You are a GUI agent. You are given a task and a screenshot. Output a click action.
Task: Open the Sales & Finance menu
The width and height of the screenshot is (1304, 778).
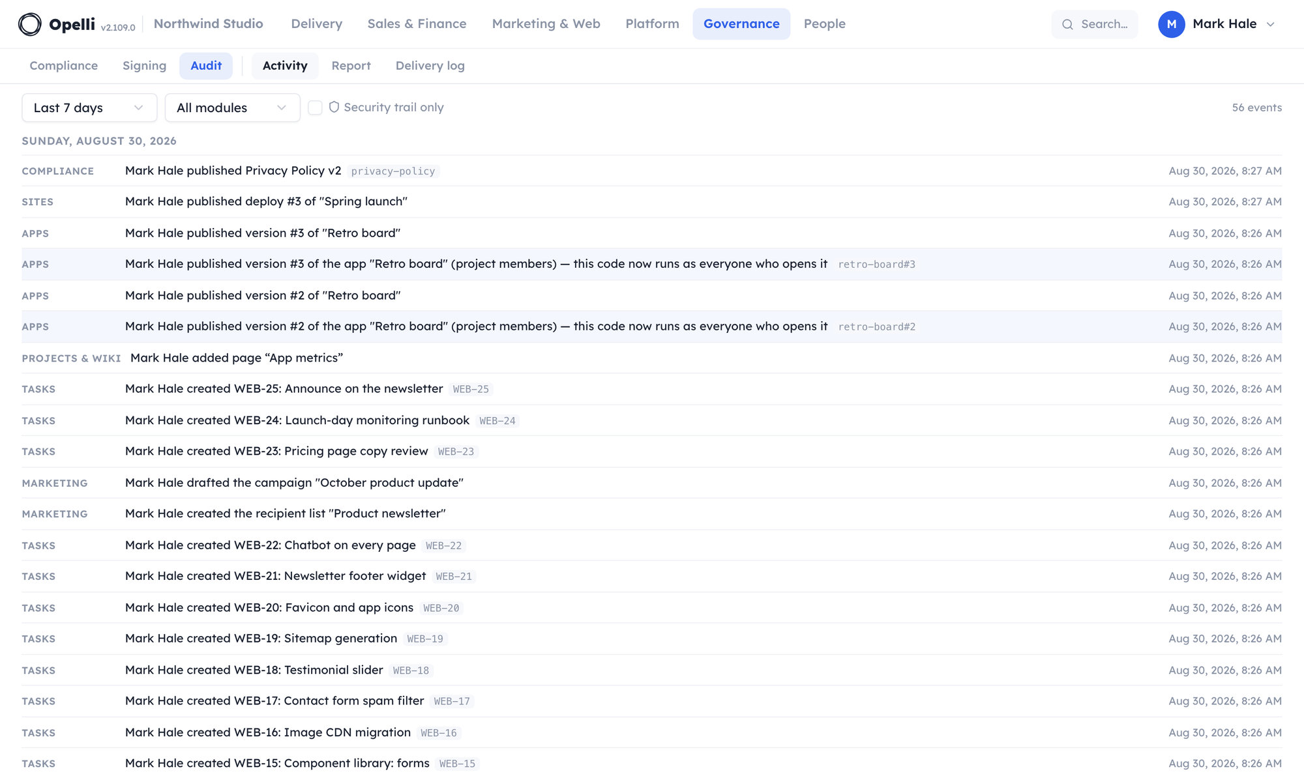pos(417,24)
